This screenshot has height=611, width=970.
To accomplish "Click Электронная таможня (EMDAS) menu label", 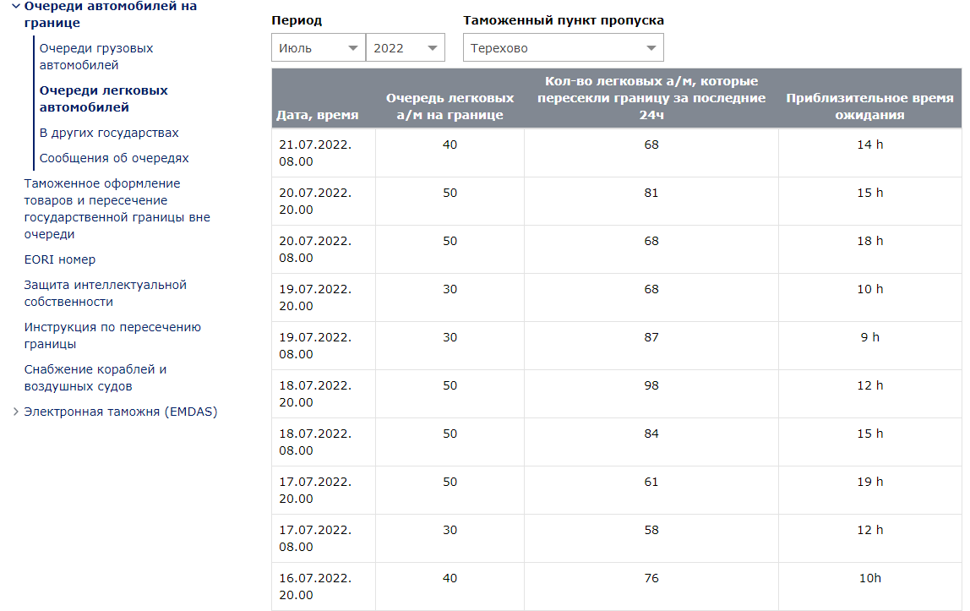I will click(121, 412).
